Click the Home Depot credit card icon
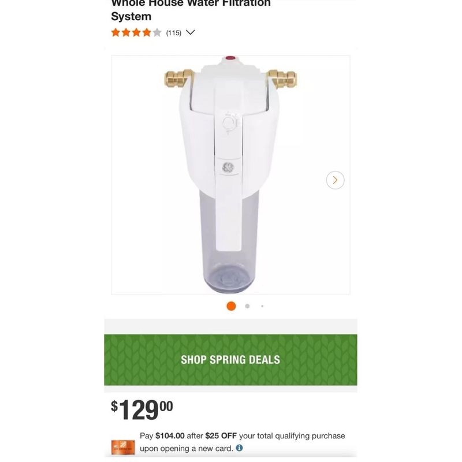Screen dimensions: 462x462 122,446
